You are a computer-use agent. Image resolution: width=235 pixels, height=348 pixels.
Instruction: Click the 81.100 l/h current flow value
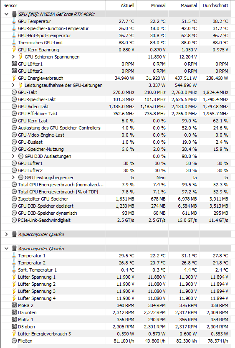click(124, 341)
